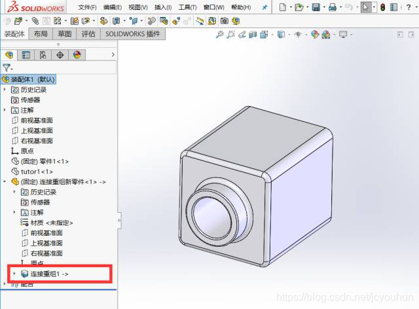The width and height of the screenshot is (419, 309).
Task: Click the Zoom to Area icon
Action: pos(230,35)
